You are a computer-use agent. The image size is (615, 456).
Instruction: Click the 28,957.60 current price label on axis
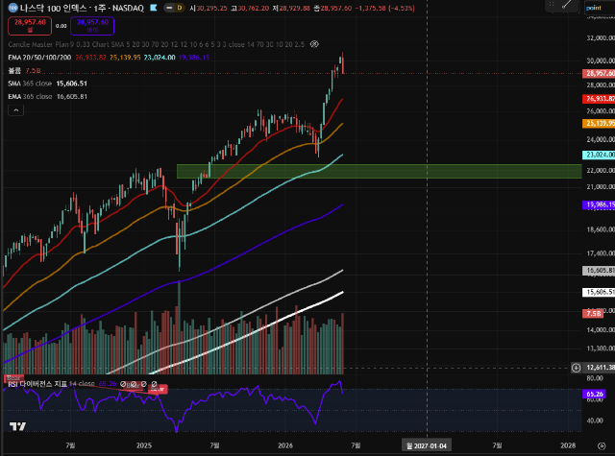click(x=599, y=73)
